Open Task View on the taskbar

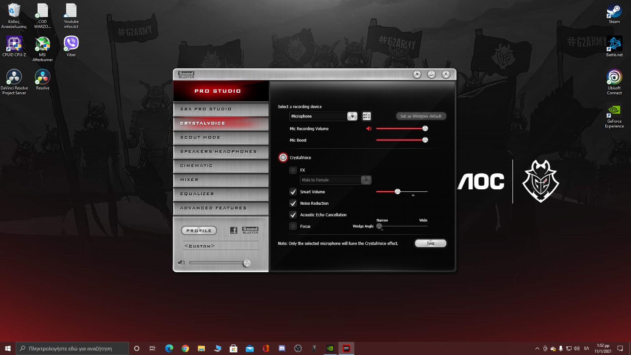click(x=152, y=348)
